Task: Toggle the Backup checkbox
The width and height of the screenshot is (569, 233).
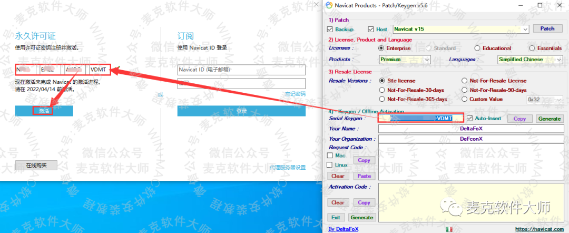Action: [330, 29]
